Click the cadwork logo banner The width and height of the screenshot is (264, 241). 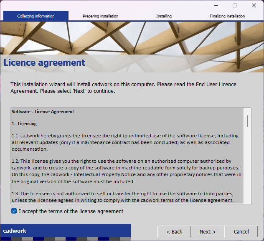[x=66, y=231]
